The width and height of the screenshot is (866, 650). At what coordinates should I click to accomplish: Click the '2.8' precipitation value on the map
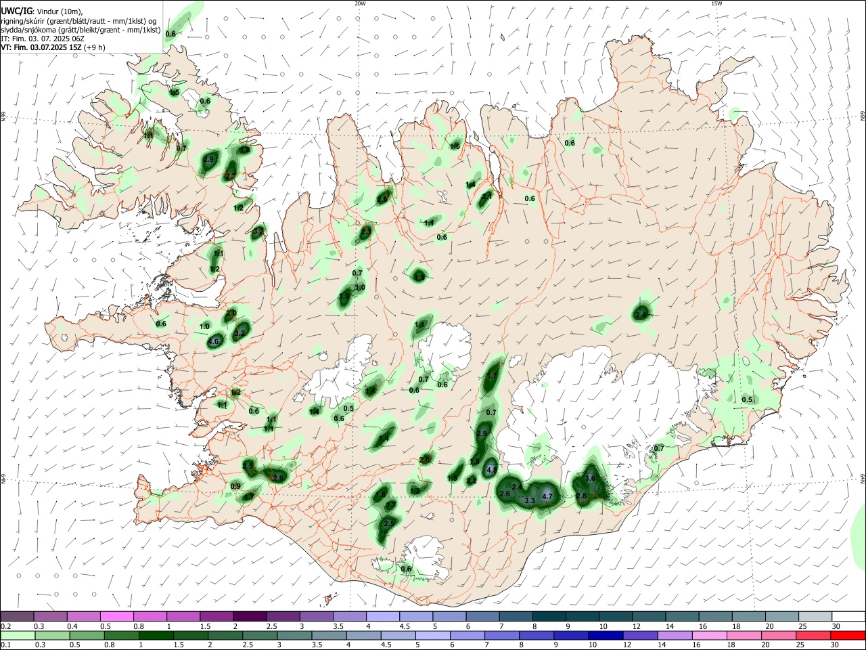pyautogui.click(x=581, y=496)
